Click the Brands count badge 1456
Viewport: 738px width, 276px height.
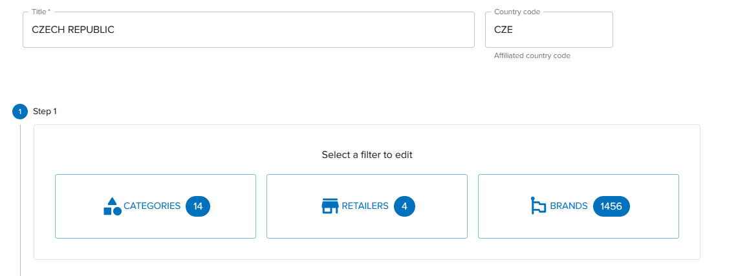[611, 206]
